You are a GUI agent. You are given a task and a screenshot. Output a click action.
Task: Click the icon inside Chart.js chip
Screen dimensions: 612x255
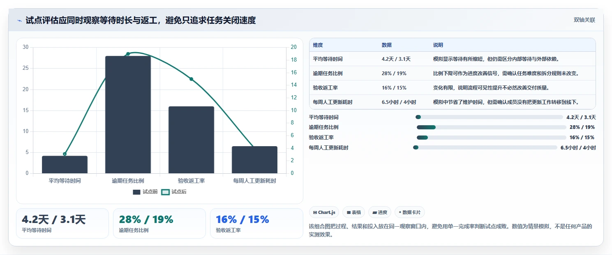coord(315,213)
